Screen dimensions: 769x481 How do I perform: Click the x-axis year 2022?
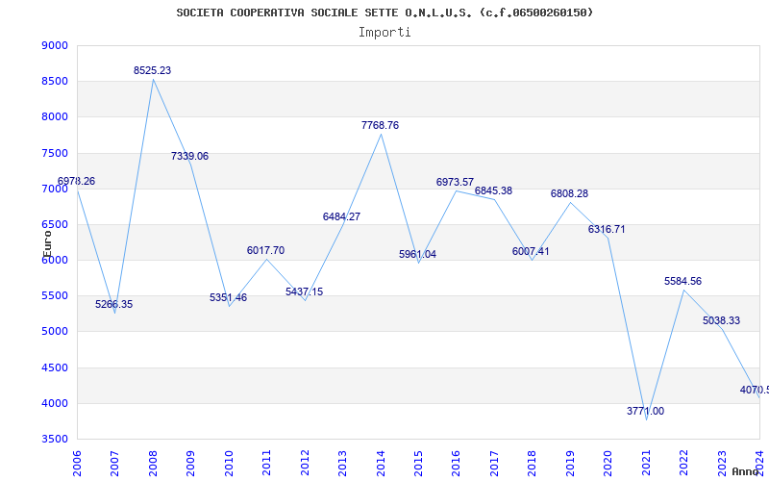click(x=684, y=463)
